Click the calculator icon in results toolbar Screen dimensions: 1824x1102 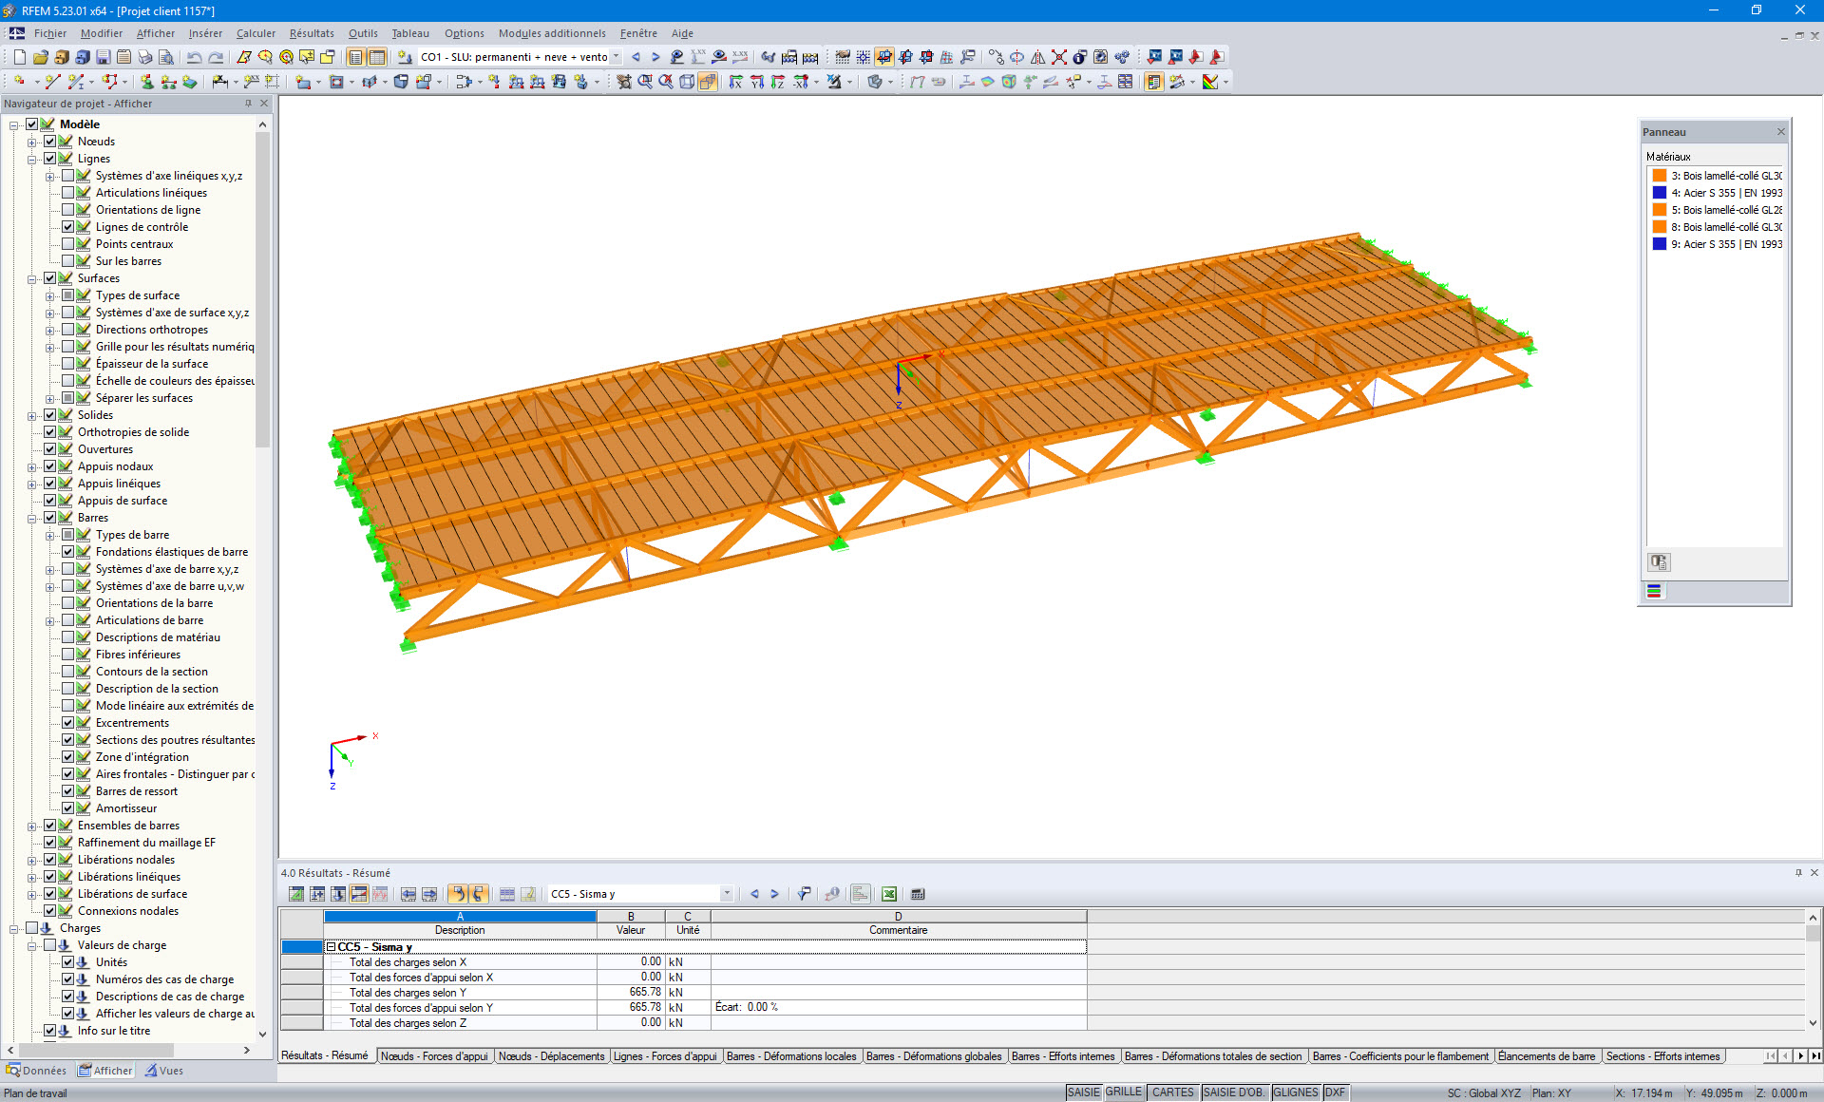[918, 894]
